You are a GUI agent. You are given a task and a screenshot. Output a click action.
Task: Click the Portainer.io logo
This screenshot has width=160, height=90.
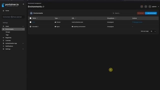[x=10, y=5]
